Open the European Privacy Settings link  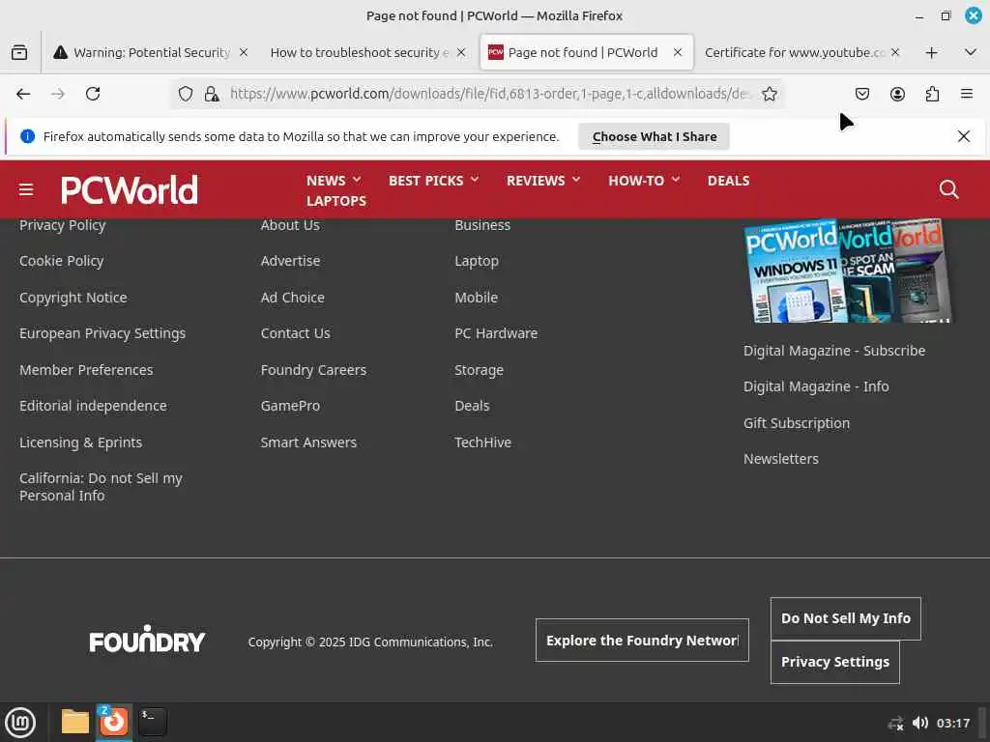pyautogui.click(x=102, y=333)
